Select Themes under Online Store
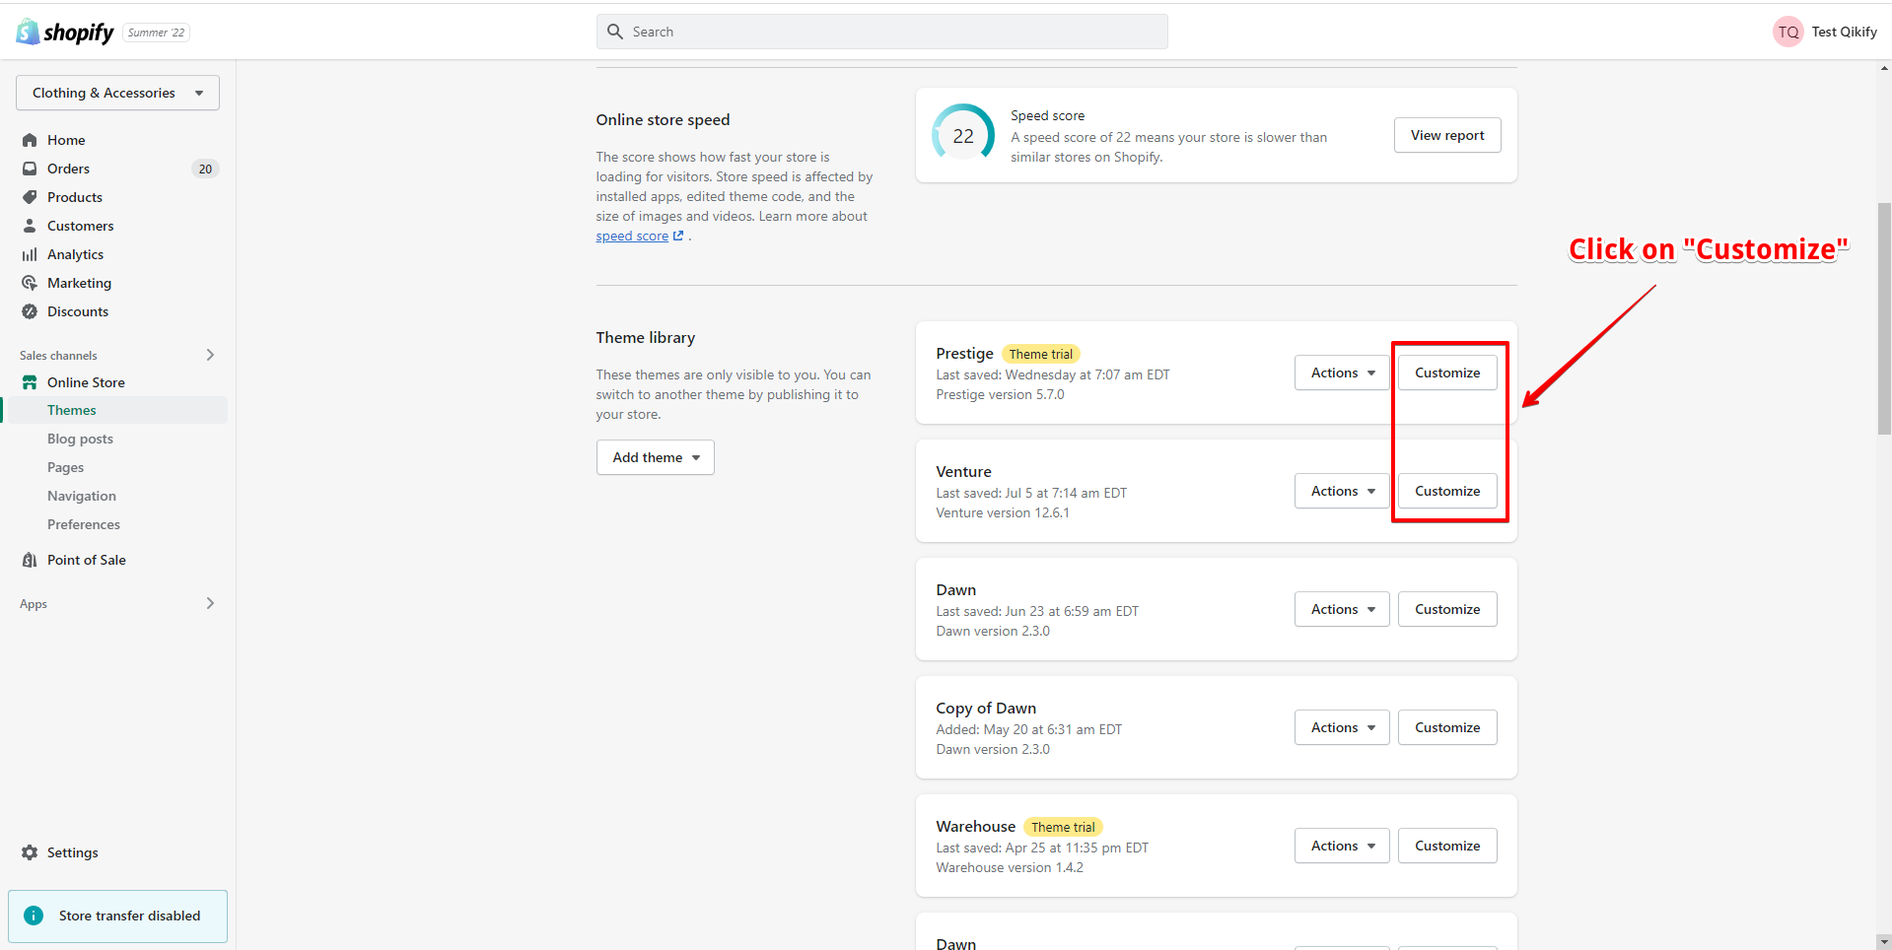 tap(117, 410)
